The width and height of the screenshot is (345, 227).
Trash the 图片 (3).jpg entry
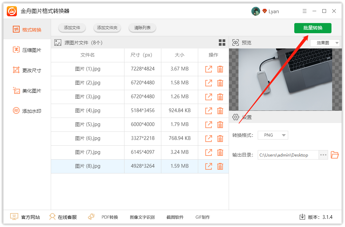pos(220,97)
